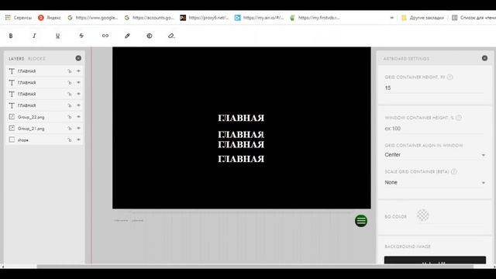Image resolution: width=496 pixels, height=279 pixels.
Task: Open the www.google bookmark
Action: (x=92, y=18)
